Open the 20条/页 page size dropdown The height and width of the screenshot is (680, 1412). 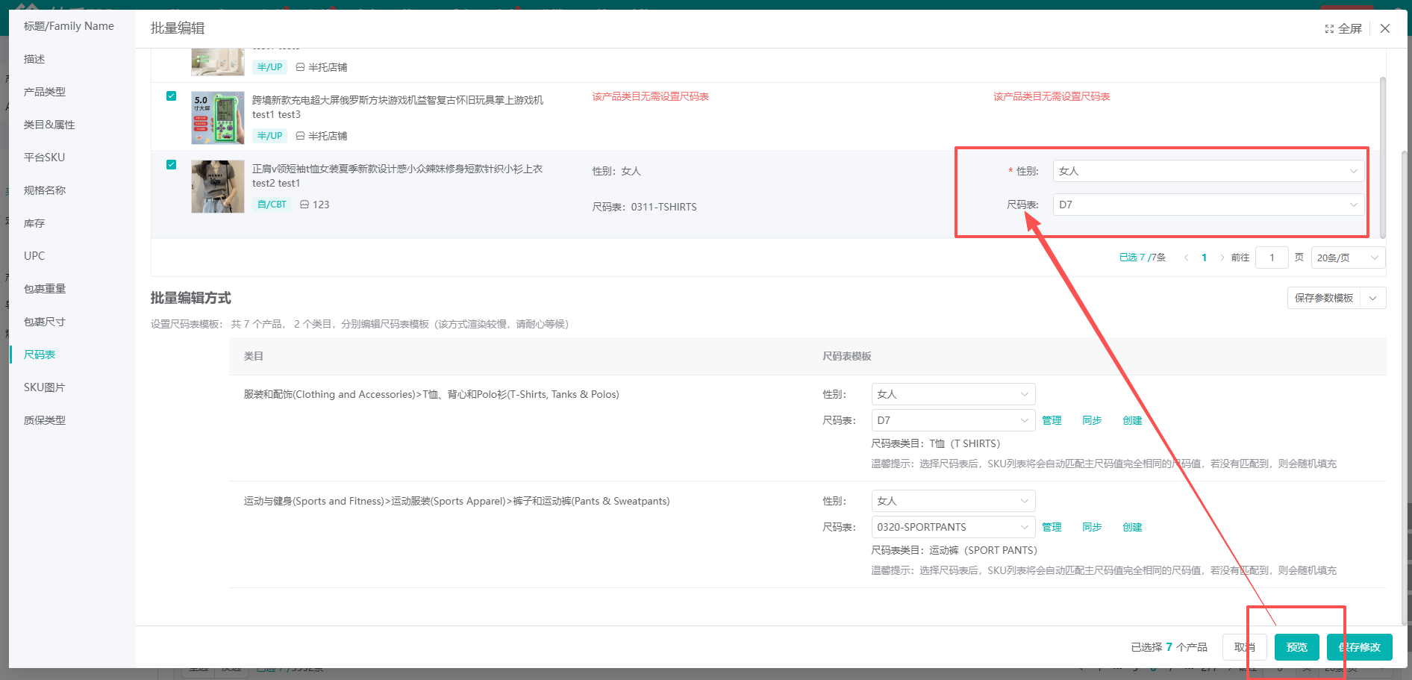click(1348, 258)
